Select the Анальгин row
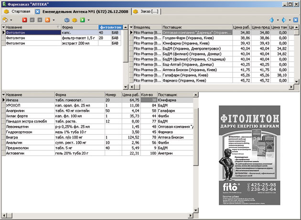301x220 pixels. 97,143
